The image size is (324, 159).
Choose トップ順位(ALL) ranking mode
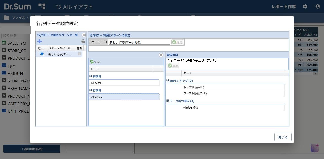[x=225, y=87]
